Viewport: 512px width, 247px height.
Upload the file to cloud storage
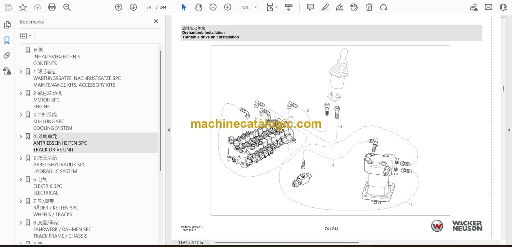(x=38, y=7)
